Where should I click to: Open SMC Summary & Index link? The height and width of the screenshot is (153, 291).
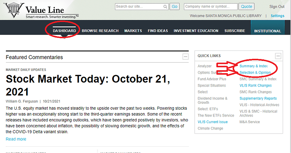258,79
